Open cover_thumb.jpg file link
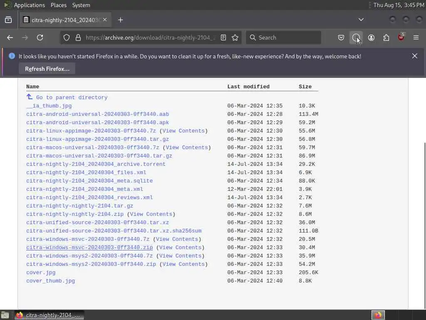Viewport: 426px width, 320px height. point(50,281)
